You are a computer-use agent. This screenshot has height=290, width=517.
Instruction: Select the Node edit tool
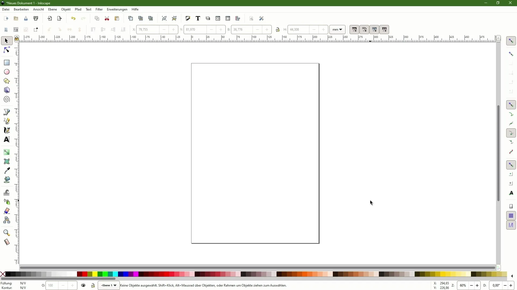tap(6, 50)
